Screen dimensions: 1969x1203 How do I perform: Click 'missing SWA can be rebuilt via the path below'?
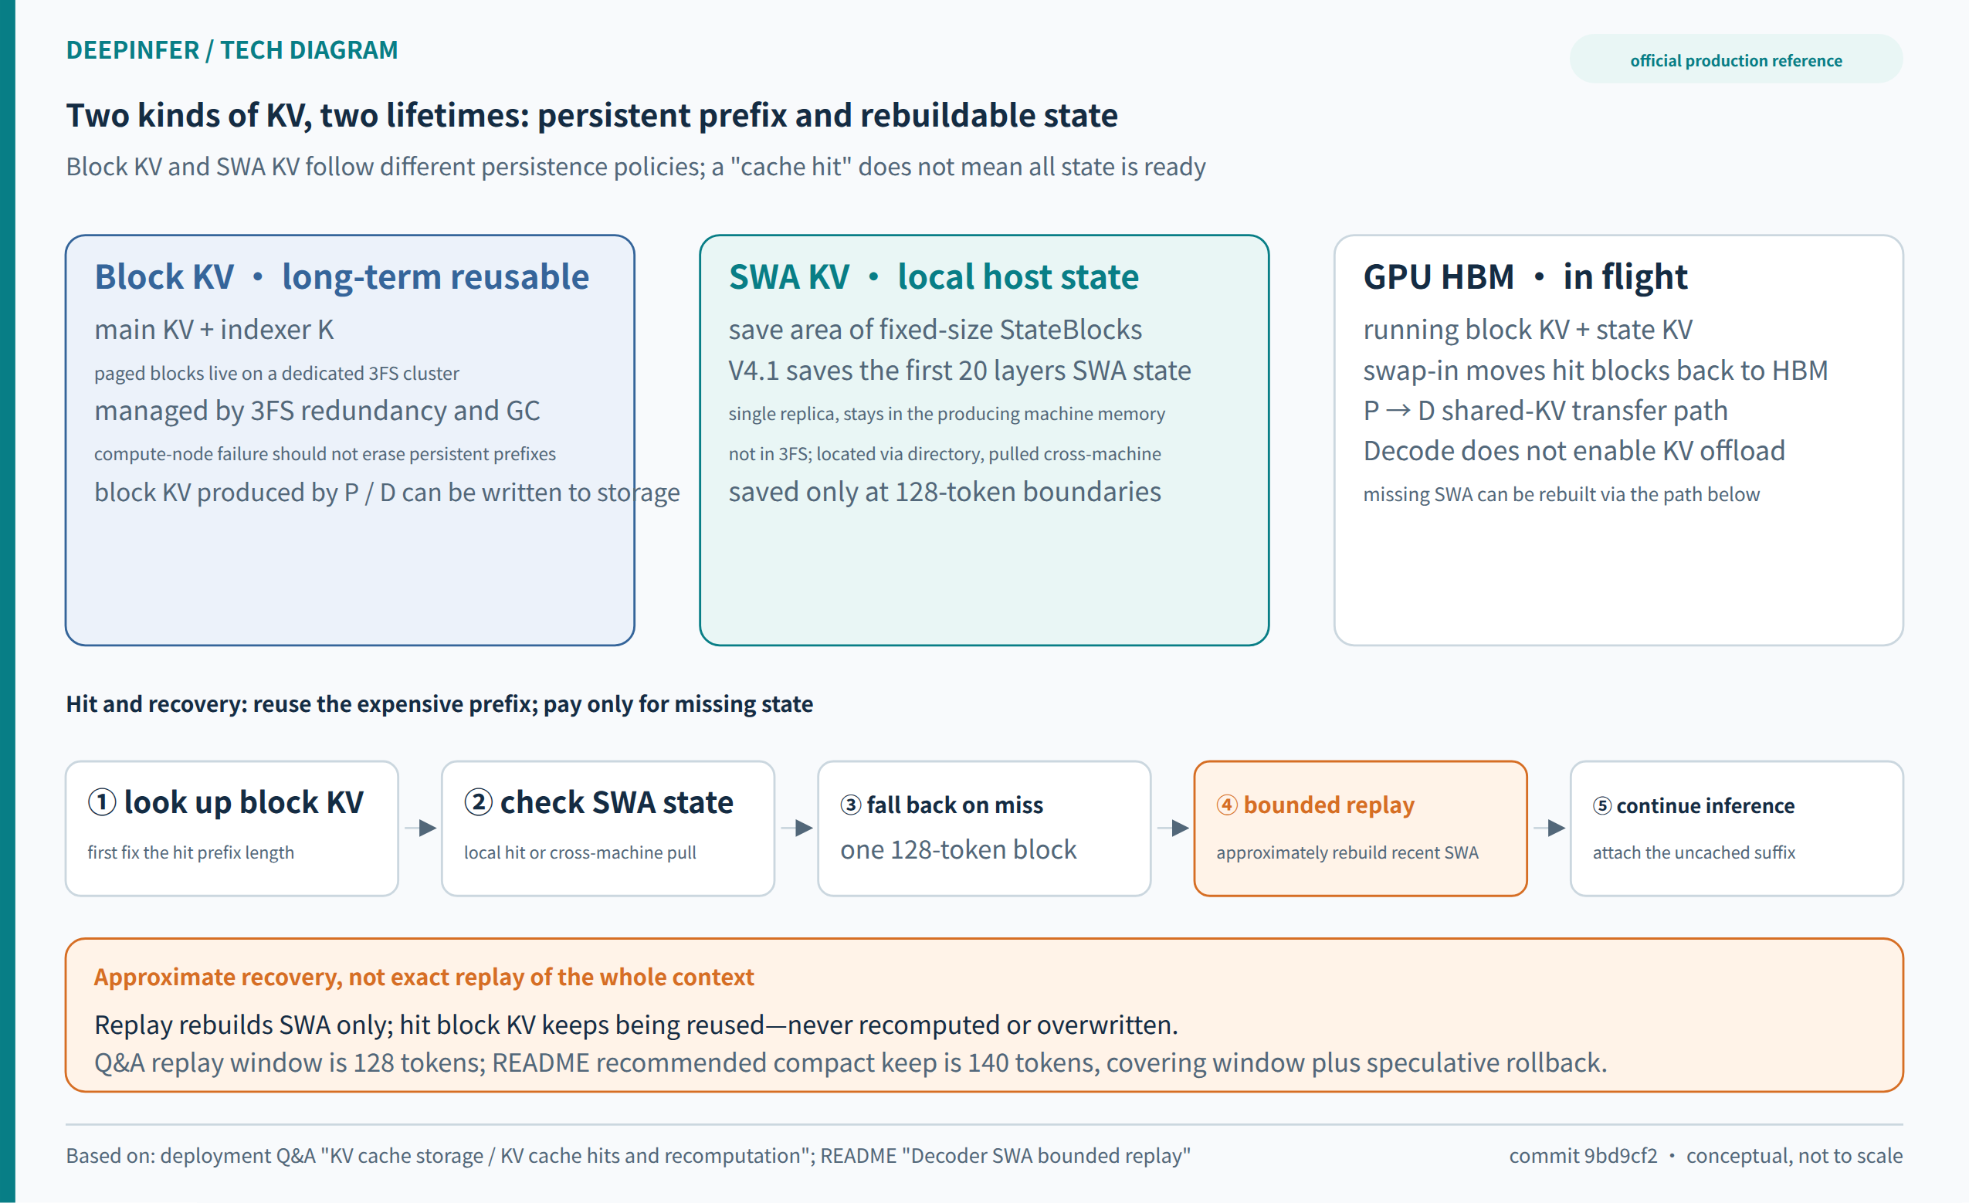tap(1561, 494)
